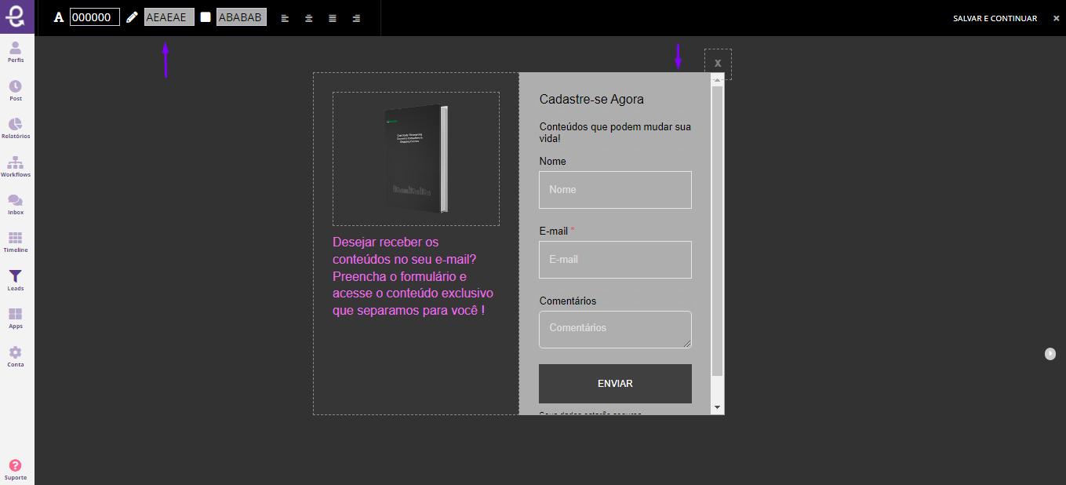Viewport: 1066px width, 485px height.
Task: Open the Timeline section
Action: pyautogui.click(x=16, y=242)
